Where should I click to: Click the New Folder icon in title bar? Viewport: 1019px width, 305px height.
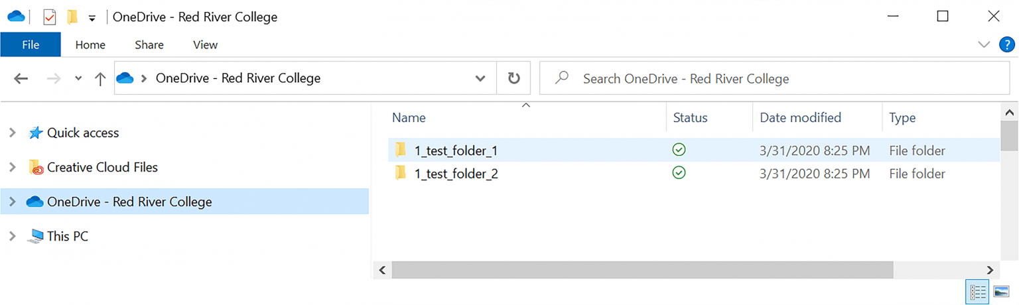[73, 17]
